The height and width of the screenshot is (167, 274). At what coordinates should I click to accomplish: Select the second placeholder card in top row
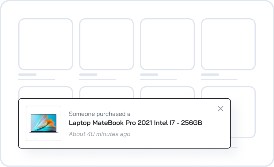(x=106, y=44)
